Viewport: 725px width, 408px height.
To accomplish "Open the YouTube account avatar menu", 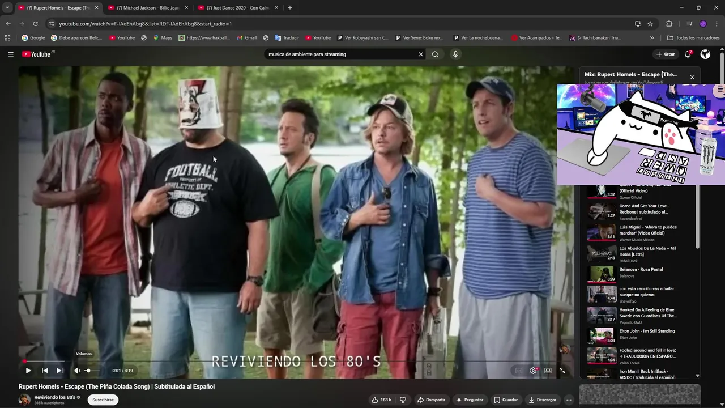I will click(x=705, y=54).
